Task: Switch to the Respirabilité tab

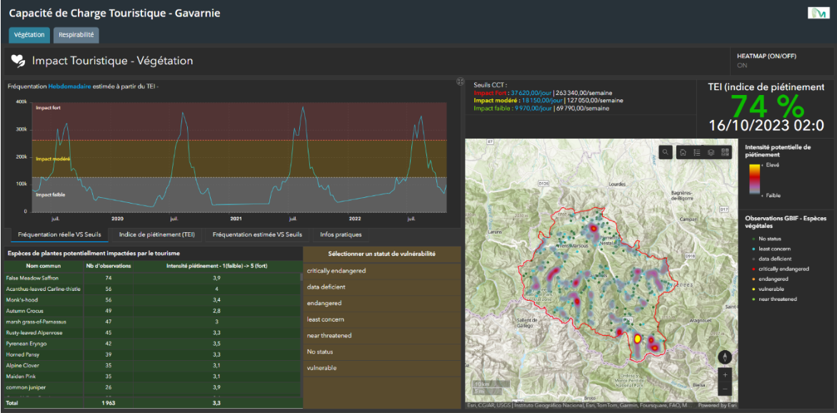Action: tap(76, 35)
